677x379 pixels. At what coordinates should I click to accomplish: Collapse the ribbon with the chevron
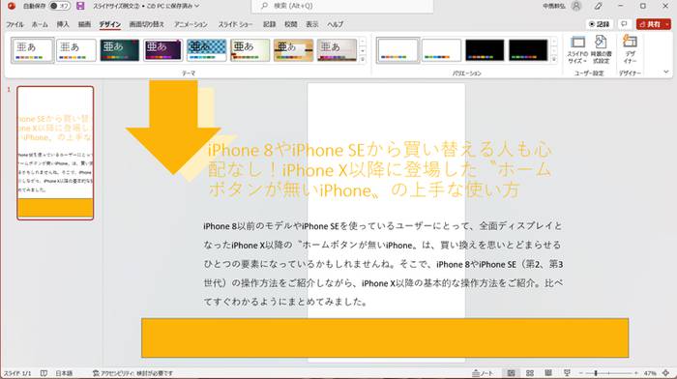coord(666,73)
